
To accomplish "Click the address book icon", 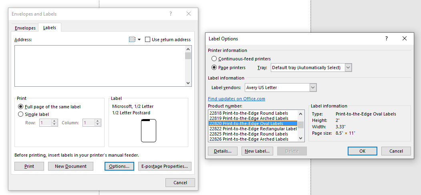I will click(132, 40).
